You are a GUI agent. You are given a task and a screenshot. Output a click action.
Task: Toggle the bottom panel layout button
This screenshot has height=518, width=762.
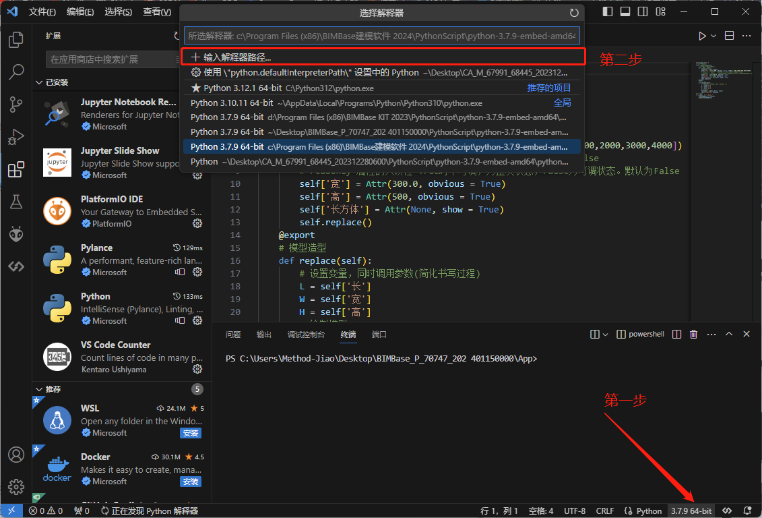tap(625, 11)
